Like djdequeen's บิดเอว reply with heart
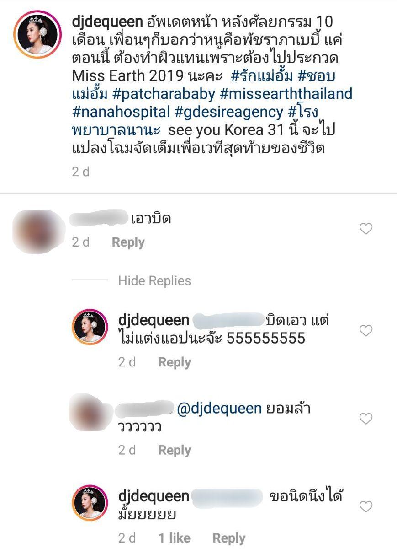The height and width of the screenshot is (554, 397). click(x=366, y=330)
